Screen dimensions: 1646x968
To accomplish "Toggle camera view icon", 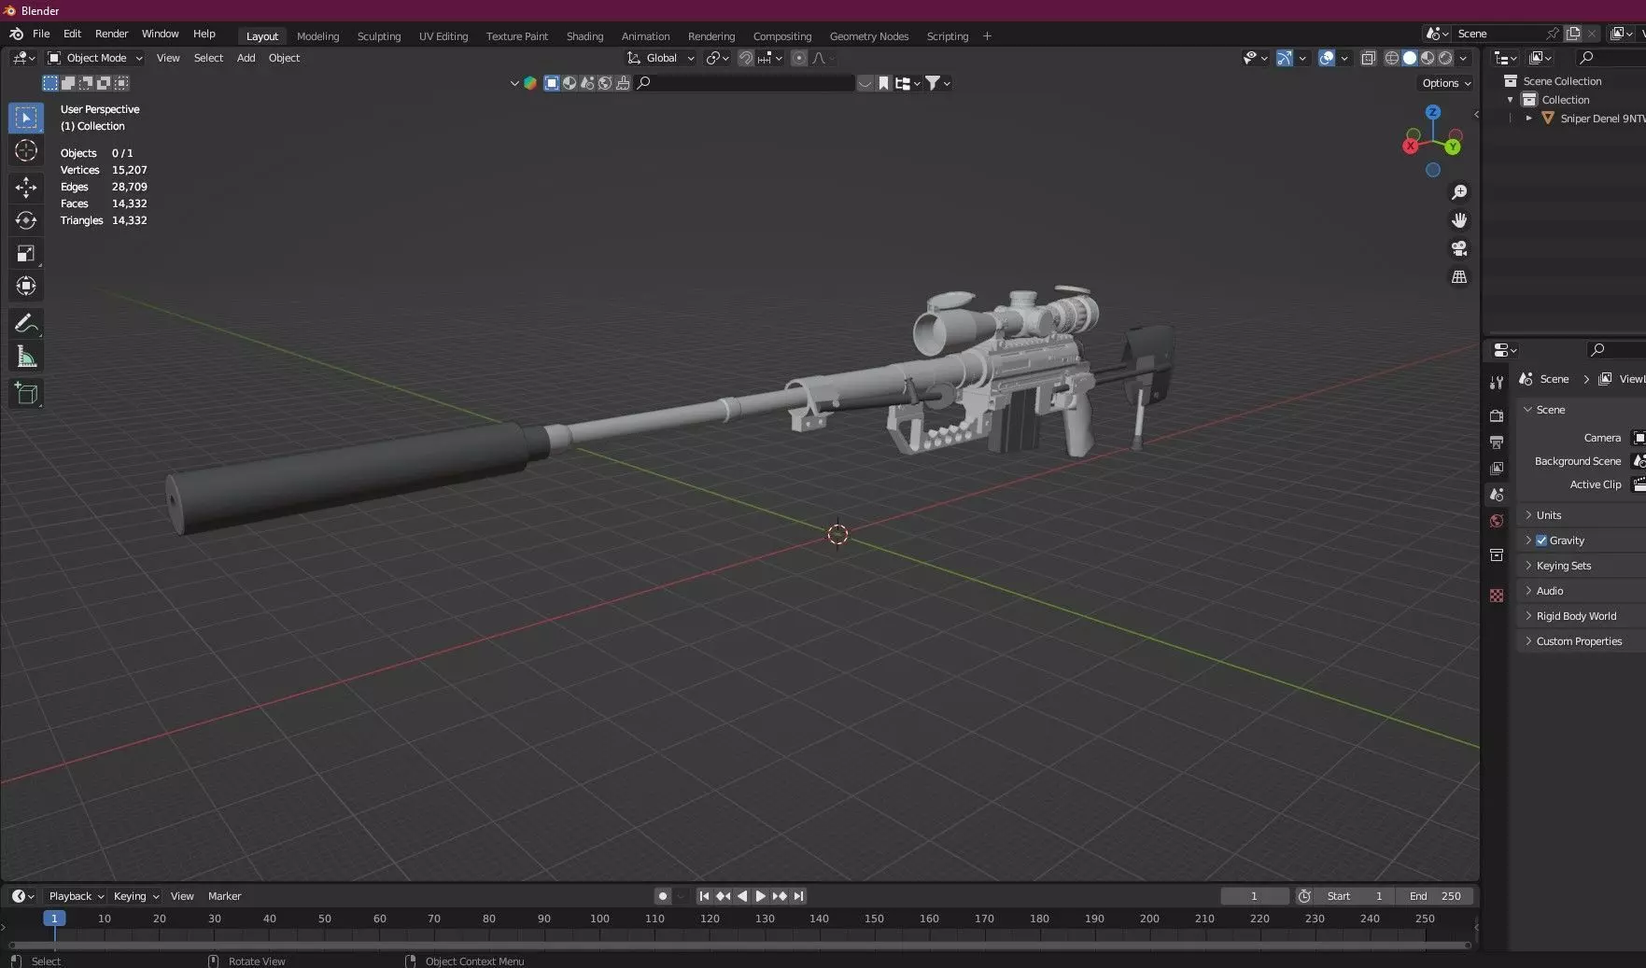I will pos(1459,248).
